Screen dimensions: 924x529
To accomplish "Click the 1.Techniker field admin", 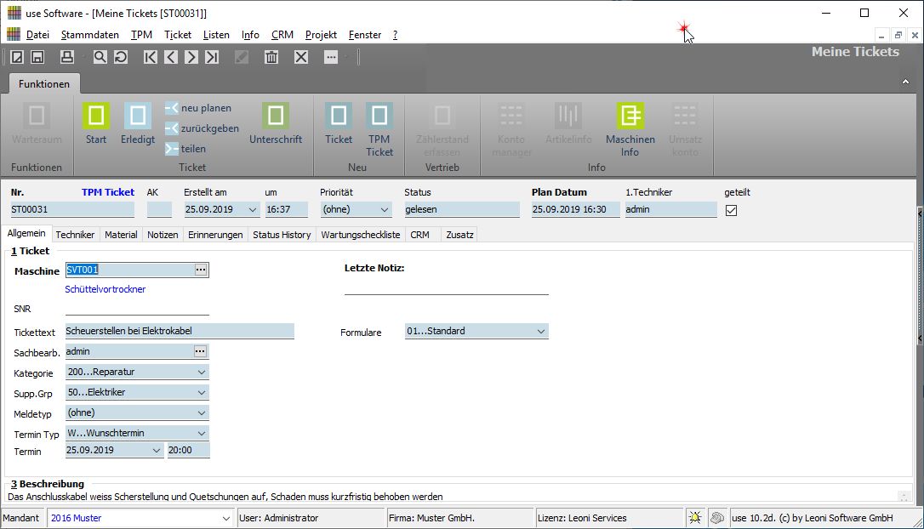I will (670, 210).
